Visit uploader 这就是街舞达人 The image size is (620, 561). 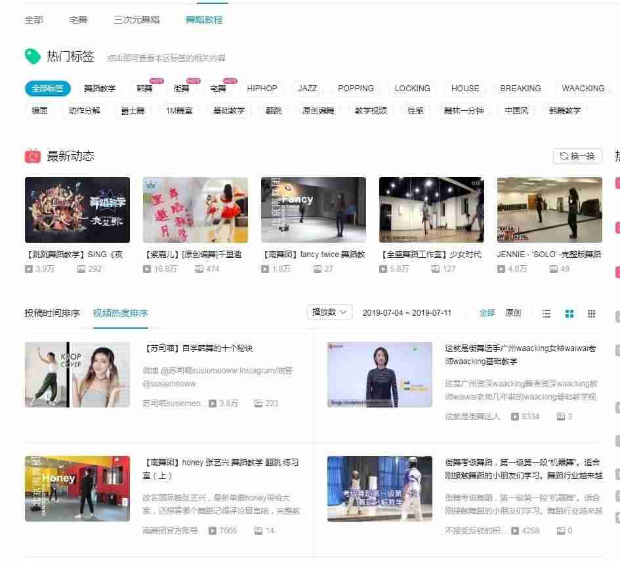click(x=472, y=416)
